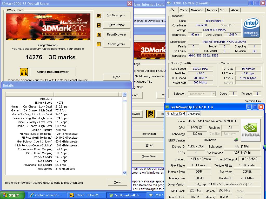The width and height of the screenshot is (266, 199).
Task: Click the yellow icon in 3DMark main window
Action: (150, 114)
